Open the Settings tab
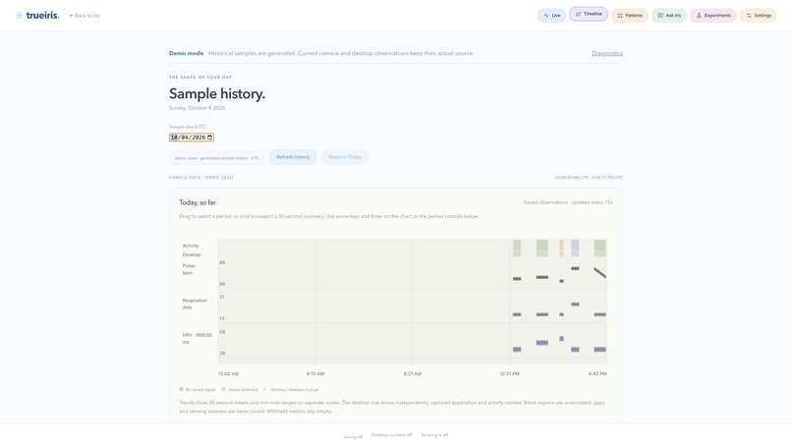This screenshot has width=792, height=445. pyautogui.click(x=759, y=15)
